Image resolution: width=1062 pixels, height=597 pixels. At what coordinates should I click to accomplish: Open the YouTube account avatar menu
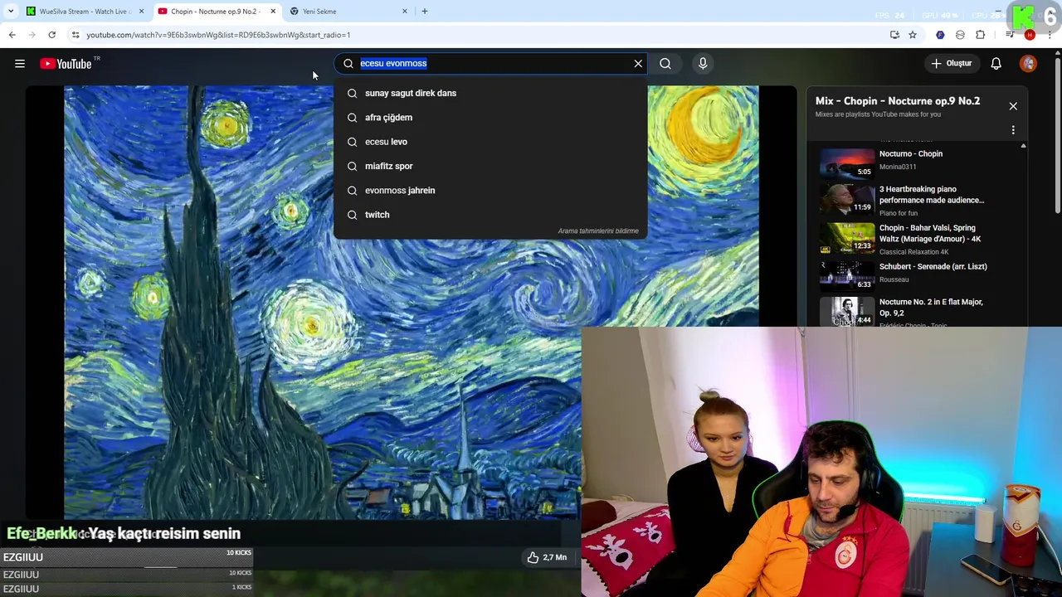click(1028, 63)
